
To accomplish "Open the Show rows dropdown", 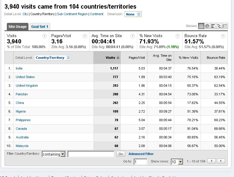I will (177, 162).
